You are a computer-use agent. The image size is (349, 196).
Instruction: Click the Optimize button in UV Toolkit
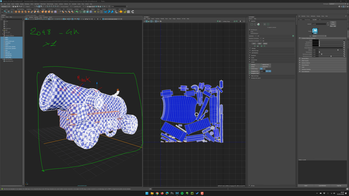coord(253,65)
